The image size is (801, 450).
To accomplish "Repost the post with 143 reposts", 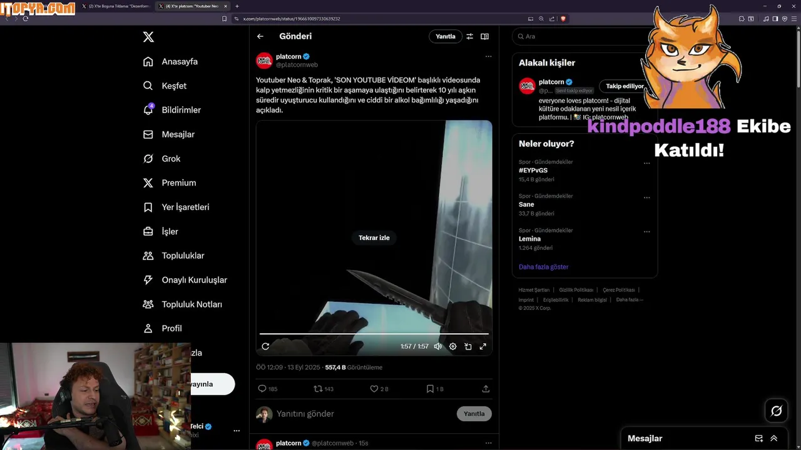I will click(324, 389).
